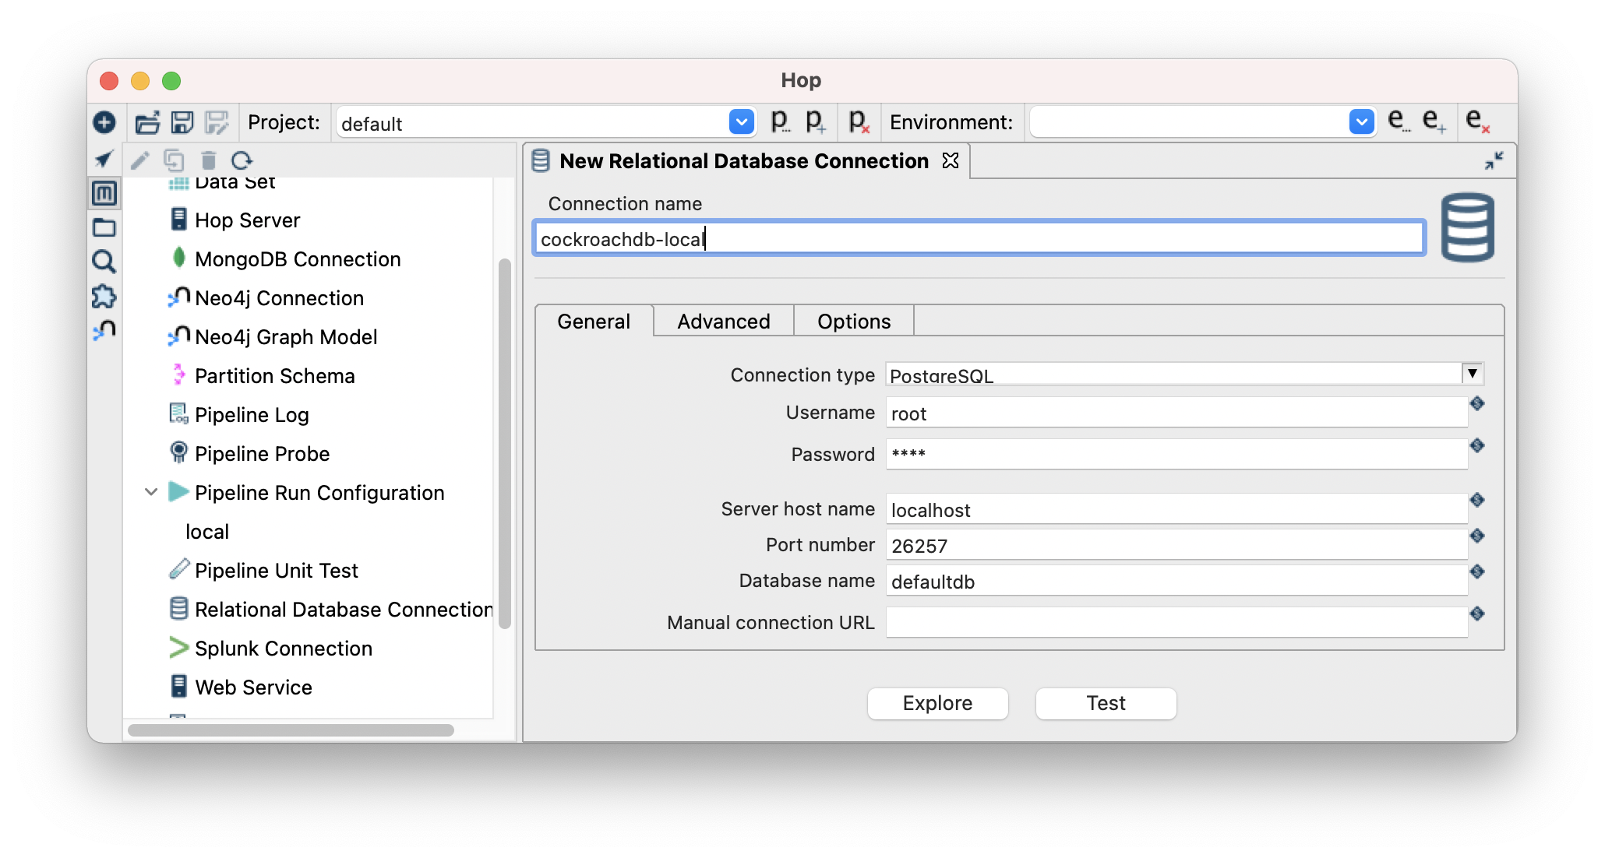
Task: Select local run configuration
Action: [x=207, y=532]
